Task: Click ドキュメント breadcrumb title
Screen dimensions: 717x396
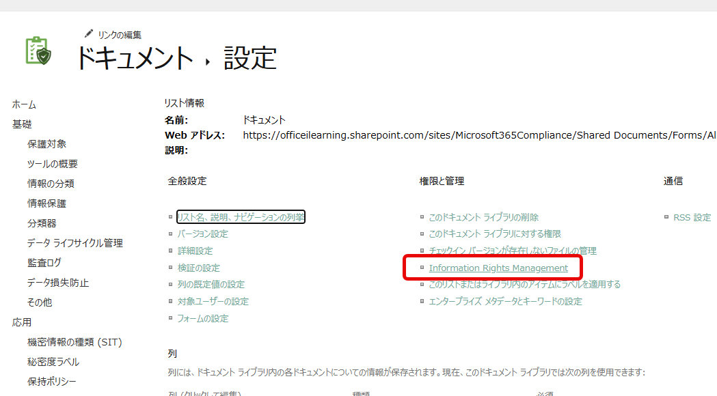Action: 134,58
